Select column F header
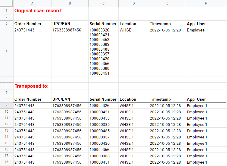Viewport: 227px width, 166px height. pos(206,3)
